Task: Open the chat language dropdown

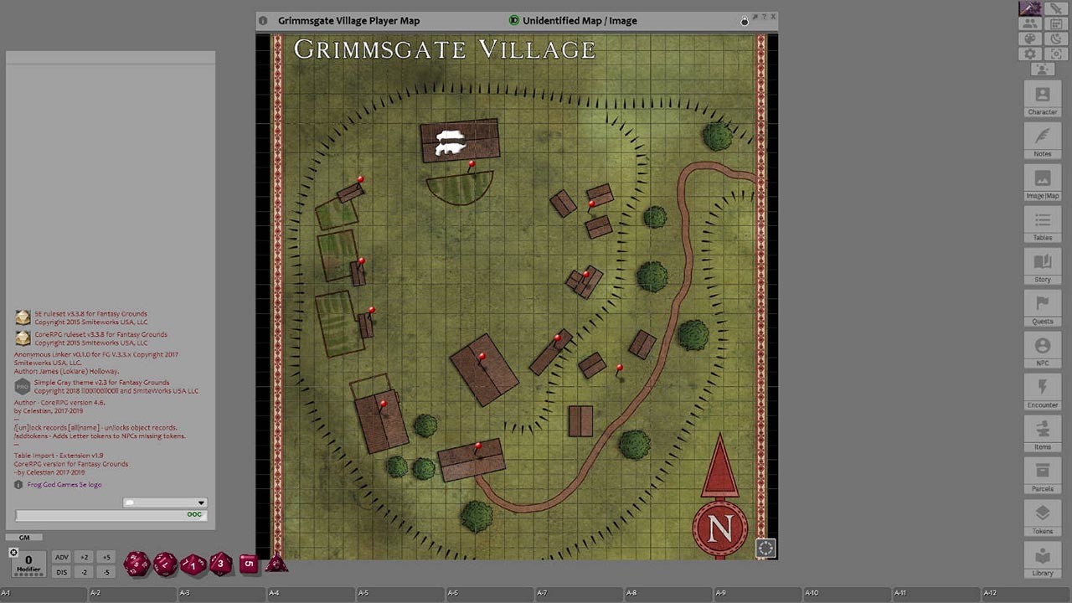Action: [x=199, y=502]
